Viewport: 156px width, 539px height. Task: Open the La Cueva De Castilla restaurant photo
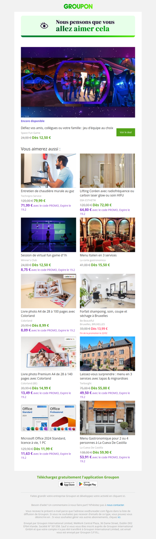(x=107, y=418)
